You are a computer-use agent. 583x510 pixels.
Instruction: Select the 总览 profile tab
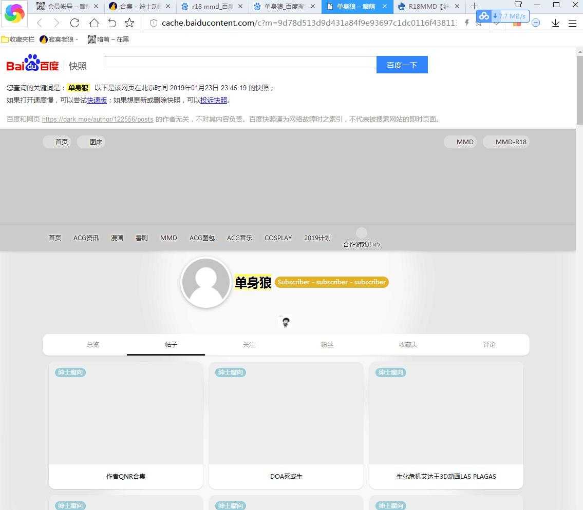pyautogui.click(x=93, y=345)
